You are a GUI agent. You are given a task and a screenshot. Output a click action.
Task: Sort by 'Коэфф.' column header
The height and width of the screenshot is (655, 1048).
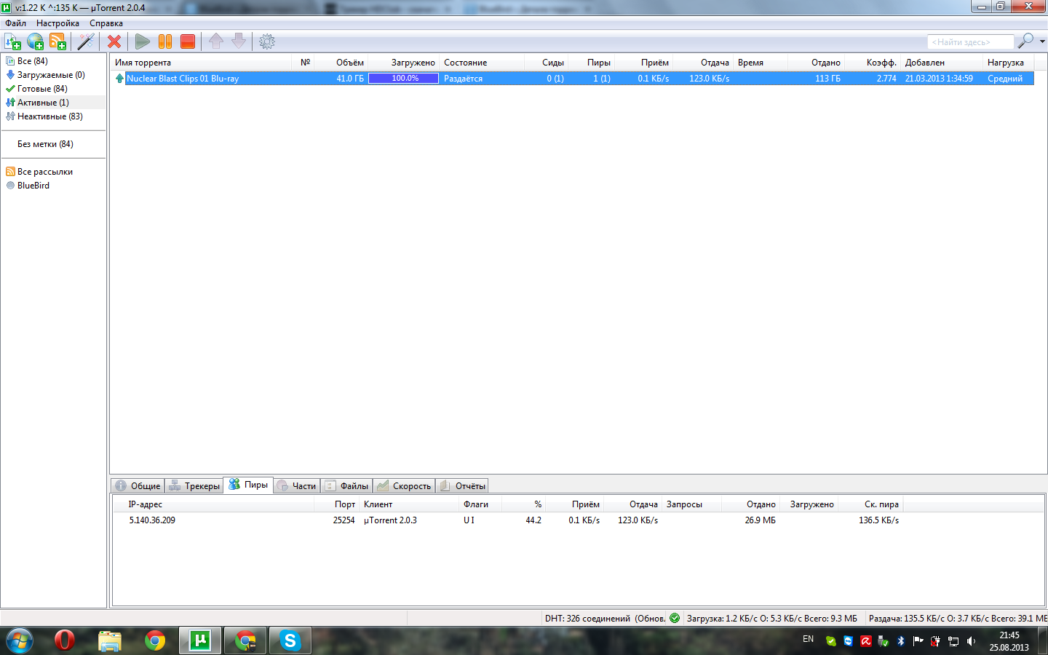pos(873,63)
